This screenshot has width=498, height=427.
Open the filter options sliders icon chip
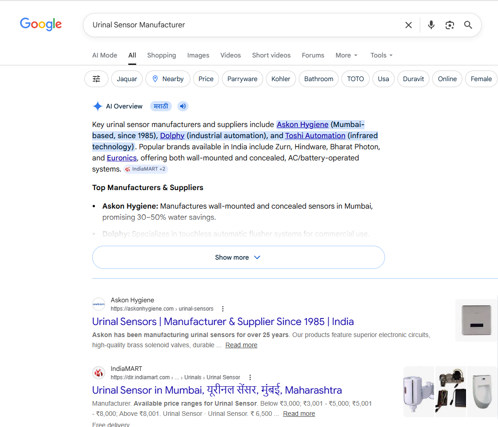tap(96, 79)
